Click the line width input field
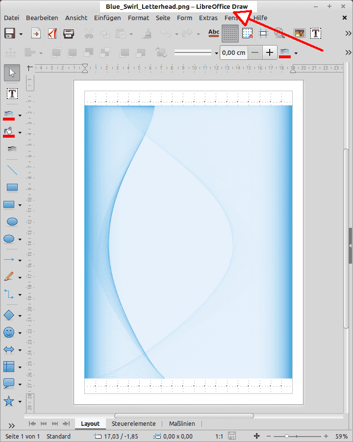The width and height of the screenshot is (353, 442). [234, 53]
